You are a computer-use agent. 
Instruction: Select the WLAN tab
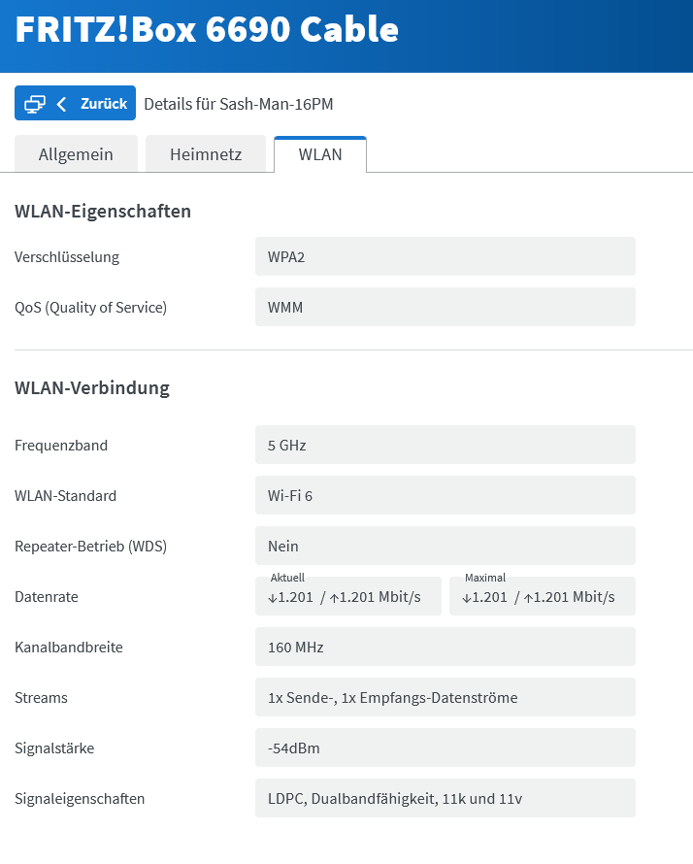pyautogui.click(x=320, y=154)
